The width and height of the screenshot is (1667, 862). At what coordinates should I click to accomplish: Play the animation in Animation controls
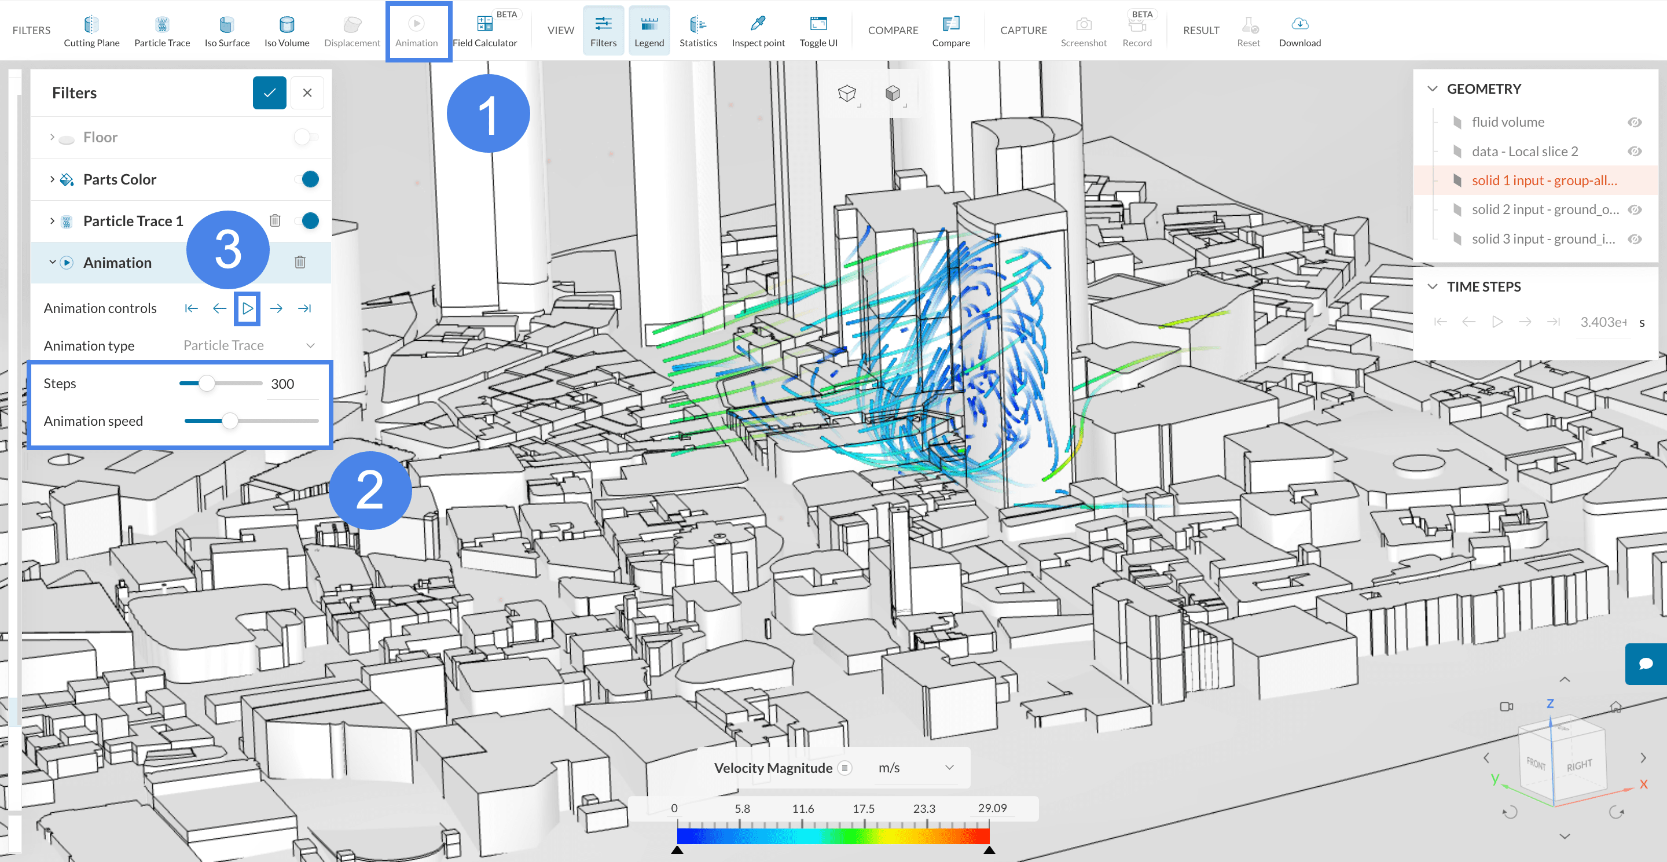pyautogui.click(x=247, y=308)
